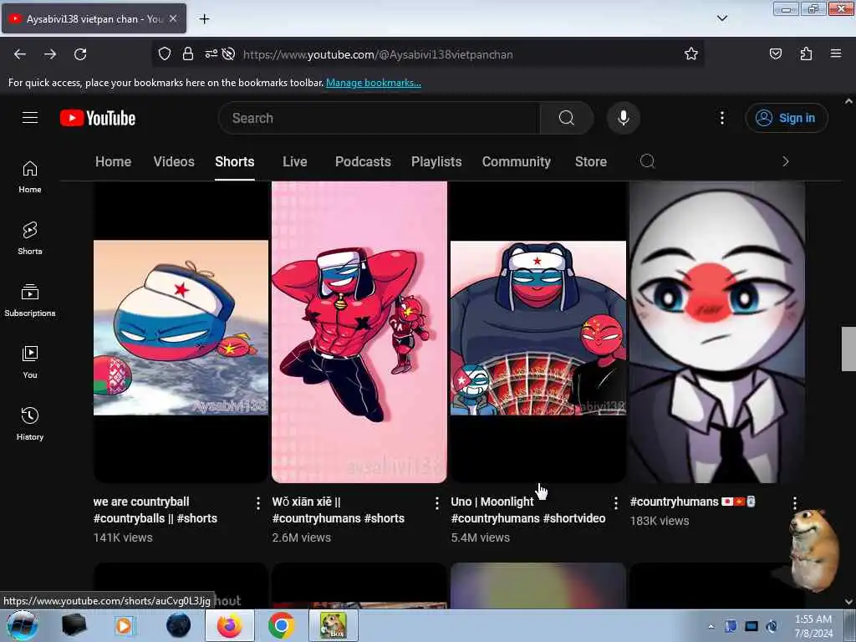Open the media player taskbar icon

[125, 625]
